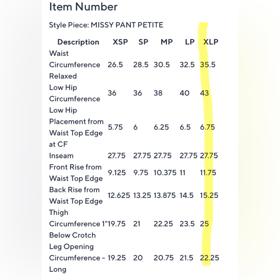Click the XSP inseam value 27.75

tap(116, 156)
